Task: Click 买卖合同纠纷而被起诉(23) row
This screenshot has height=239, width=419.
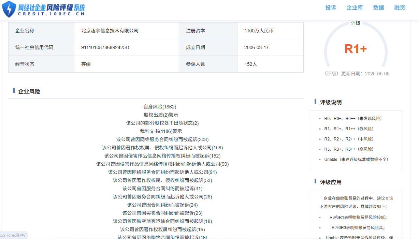Action: (x=162, y=213)
